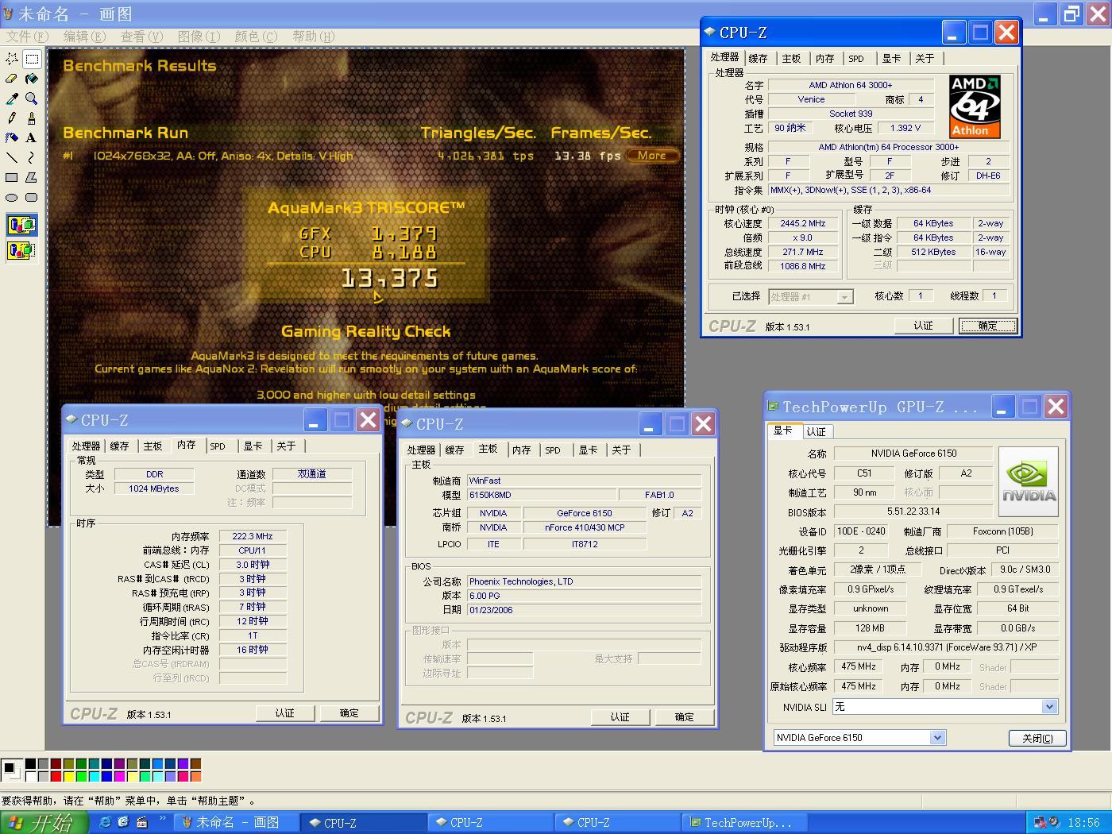Pick the Eraser tool in Paint
This screenshot has height=834, width=1112.
coord(12,79)
